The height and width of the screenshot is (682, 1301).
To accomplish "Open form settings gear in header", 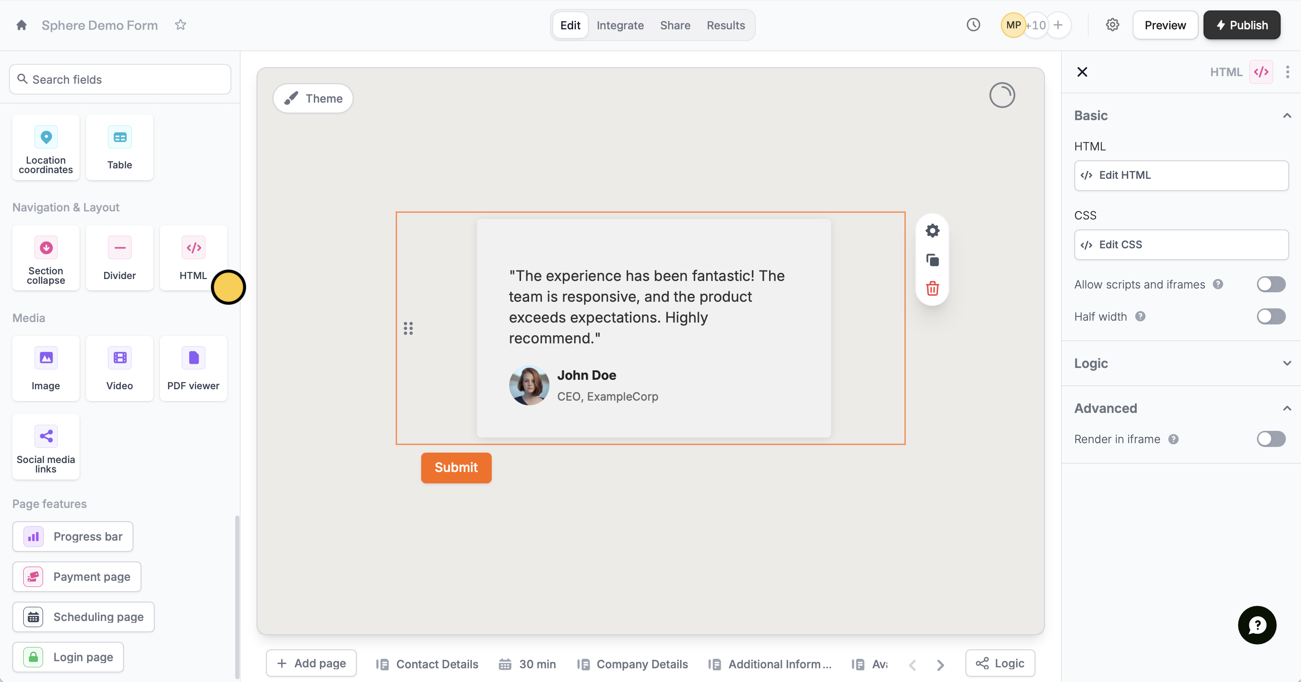I will coord(1112,25).
